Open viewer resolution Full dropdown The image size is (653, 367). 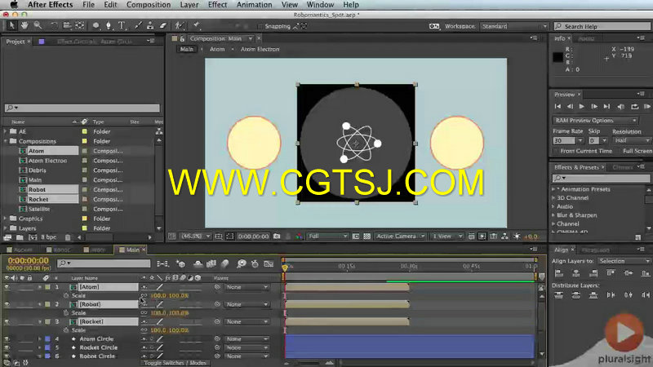[327, 237]
